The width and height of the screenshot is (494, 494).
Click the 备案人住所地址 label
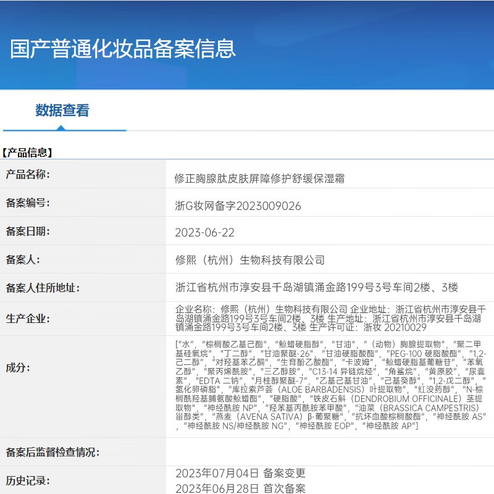coord(43,288)
